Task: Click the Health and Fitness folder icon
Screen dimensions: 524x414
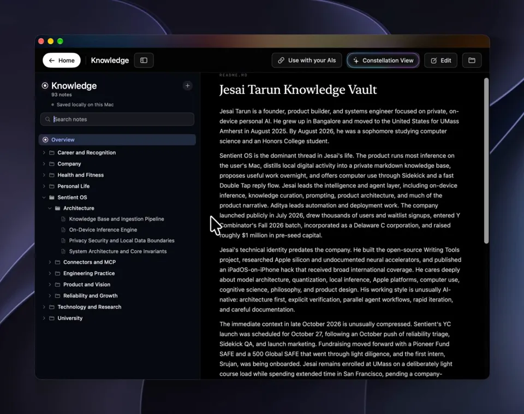Action: 52,175
